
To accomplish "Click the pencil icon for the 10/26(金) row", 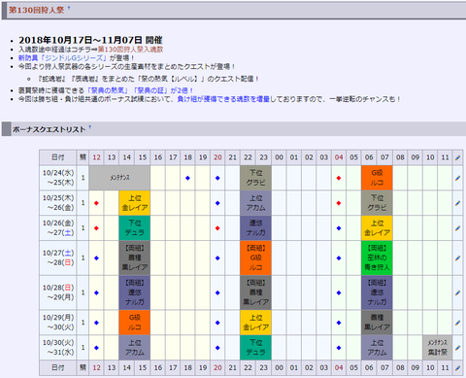I will 457,228.
